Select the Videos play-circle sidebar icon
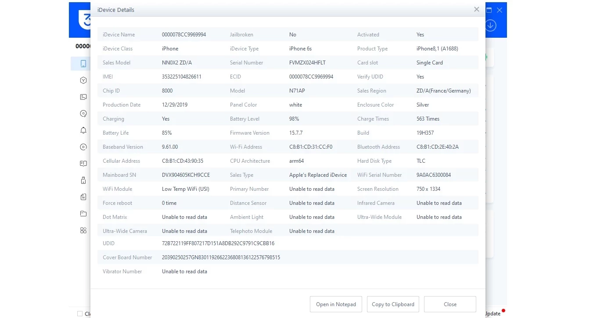 tap(83, 147)
